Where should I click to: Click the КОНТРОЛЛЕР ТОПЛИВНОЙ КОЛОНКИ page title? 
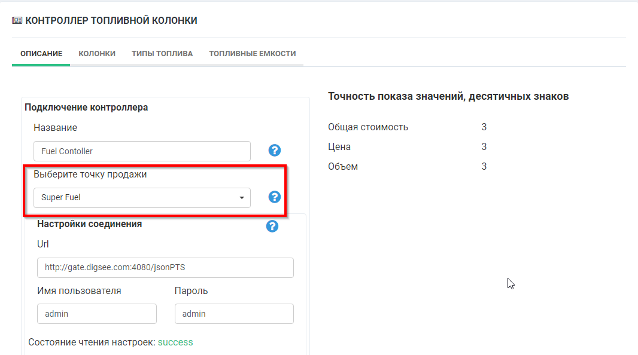coord(111,21)
